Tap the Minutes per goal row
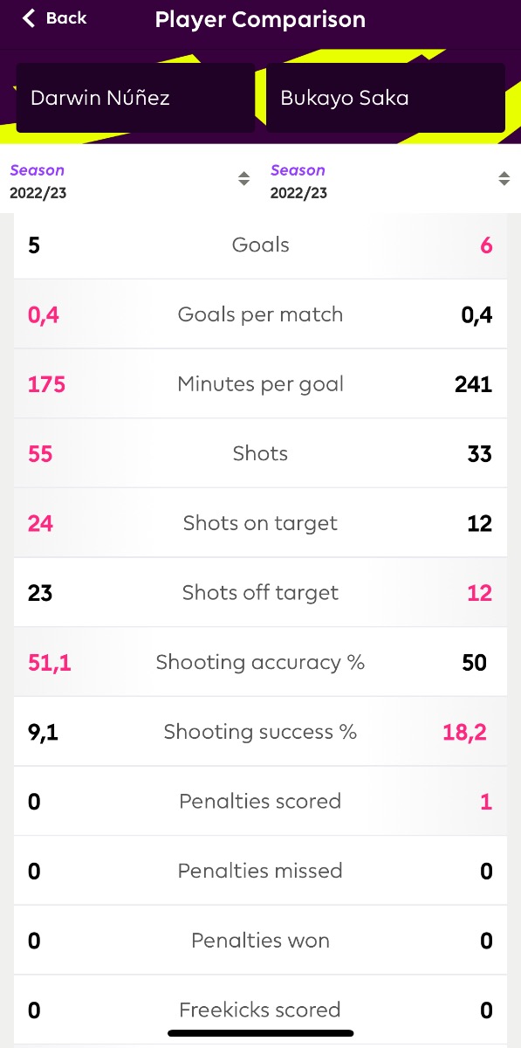 tap(260, 384)
